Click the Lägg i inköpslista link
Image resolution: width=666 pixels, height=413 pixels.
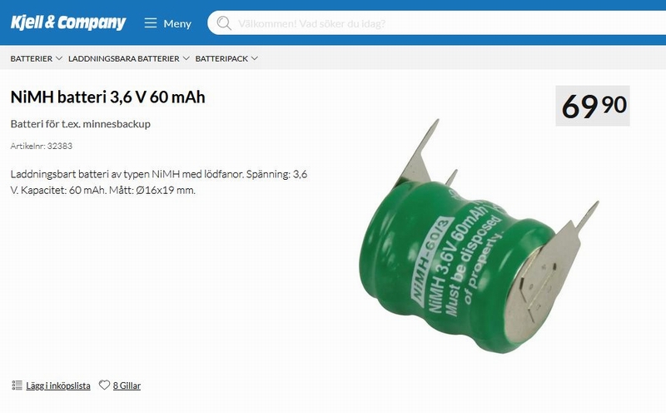click(58, 386)
